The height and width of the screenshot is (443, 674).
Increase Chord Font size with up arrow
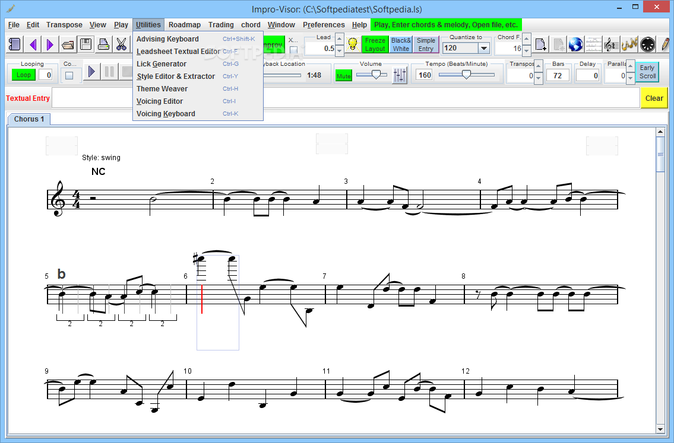(x=527, y=39)
